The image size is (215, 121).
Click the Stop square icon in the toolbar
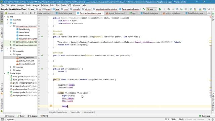click(186, 9)
